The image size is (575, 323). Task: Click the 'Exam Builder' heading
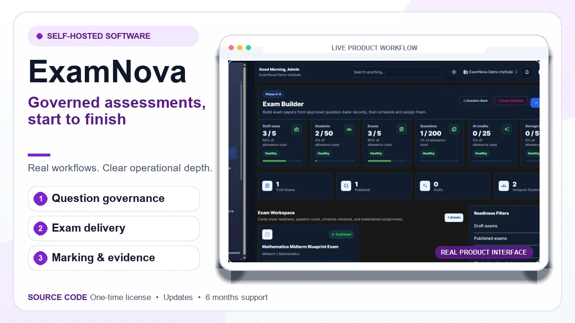pyautogui.click(x=283, y=104)
